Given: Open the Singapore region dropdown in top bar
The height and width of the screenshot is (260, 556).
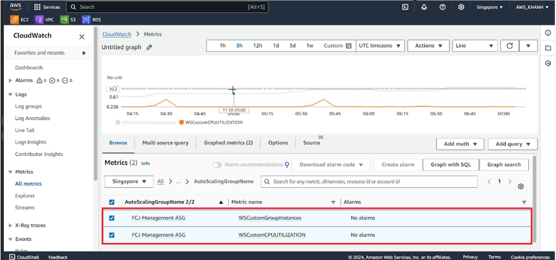Looking at the screenshot, I should (x=489, y=7).
